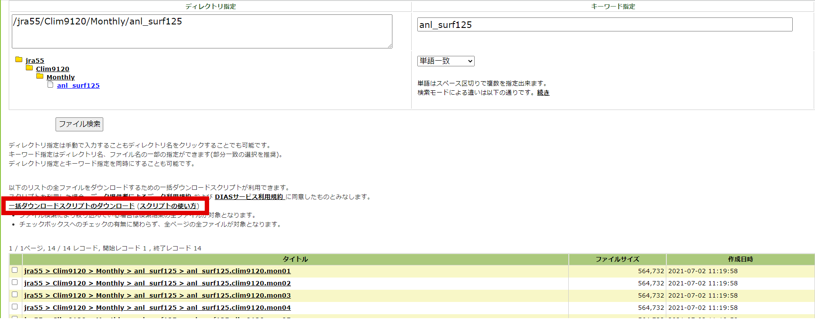Open file anl_surf125.clim9120.mon03 link
The height and width of the screenshot is (319, 815).
(157, 295)
